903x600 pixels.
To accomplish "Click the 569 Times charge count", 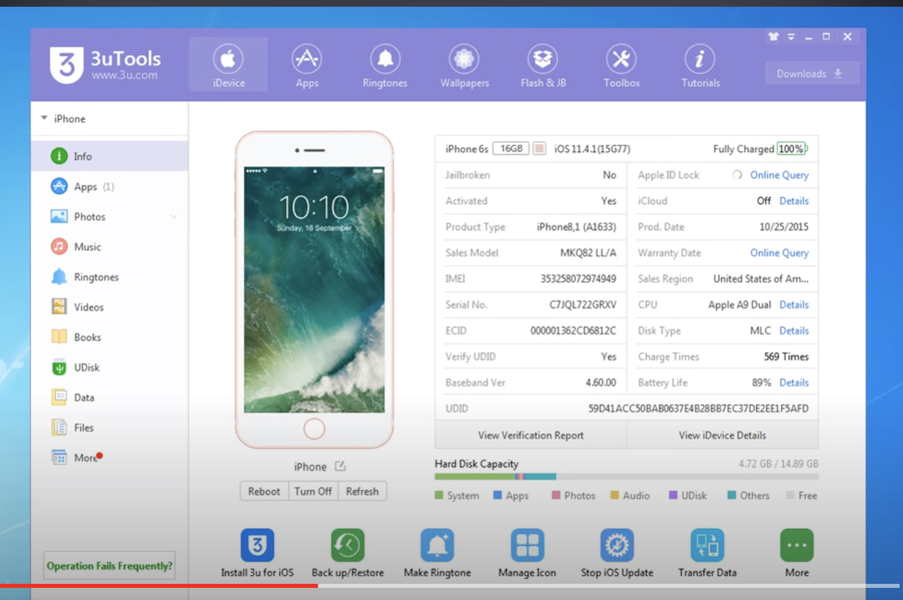I will pyautogui.click(x=787, y=357).
